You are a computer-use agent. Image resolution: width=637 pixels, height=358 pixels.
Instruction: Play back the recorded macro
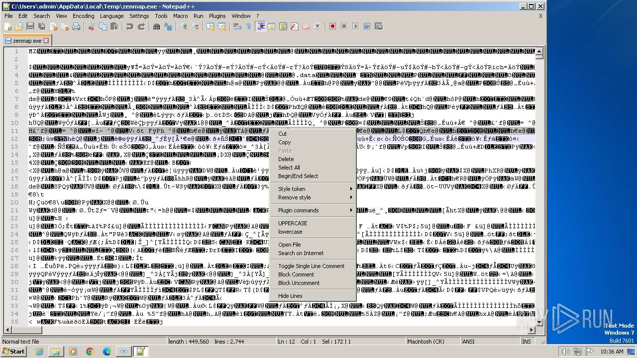tap(356, 26)
